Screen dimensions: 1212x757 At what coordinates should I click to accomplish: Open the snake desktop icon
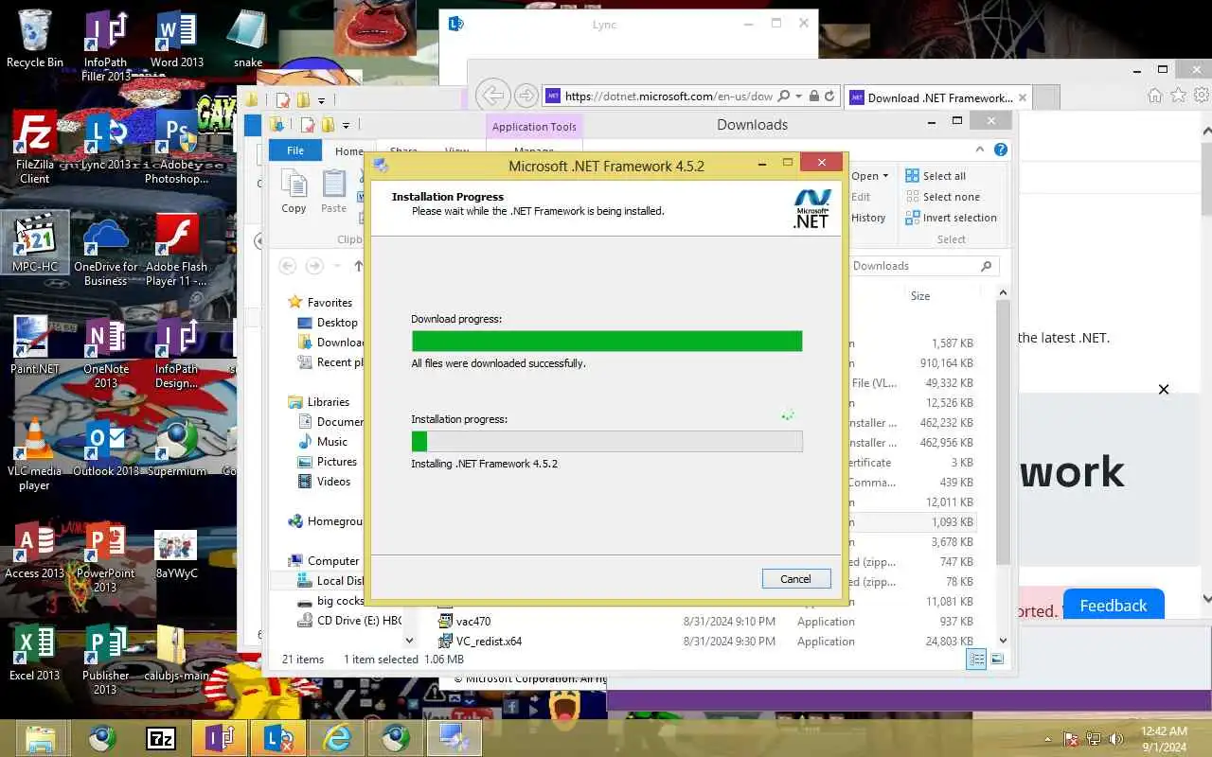click(x=247, y=38)
